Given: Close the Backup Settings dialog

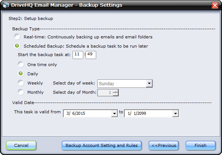Looking at the screenshot, I should click(x=214, y=6).
